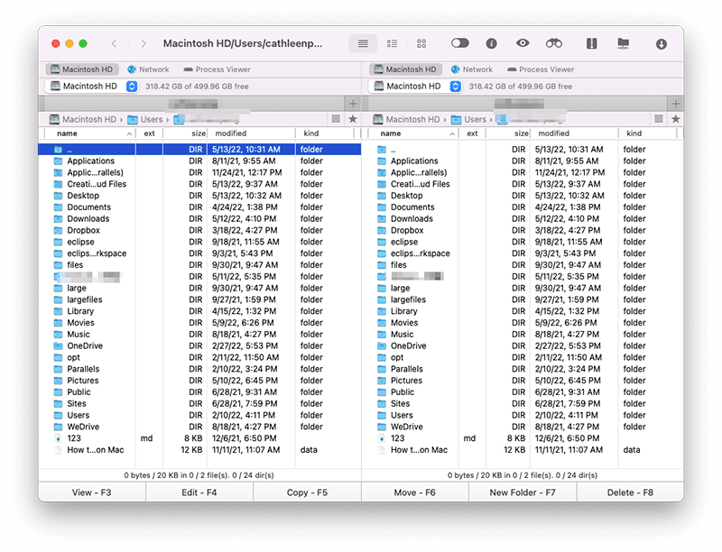The image size is (722, 552).
Task: Switch to brief list view mode
Action: coord(392,43)
